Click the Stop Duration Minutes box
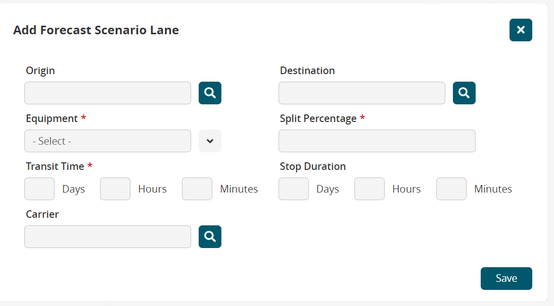The width and height of the screenshot is (554, 306). coord(451,189)
